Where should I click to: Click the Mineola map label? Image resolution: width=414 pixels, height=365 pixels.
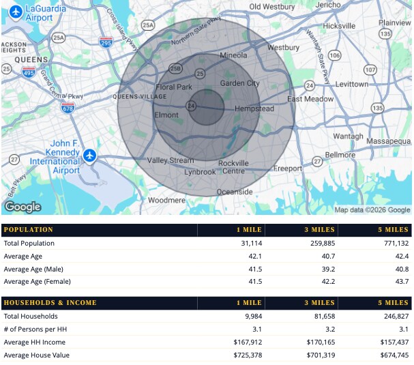tap(233, 55)
